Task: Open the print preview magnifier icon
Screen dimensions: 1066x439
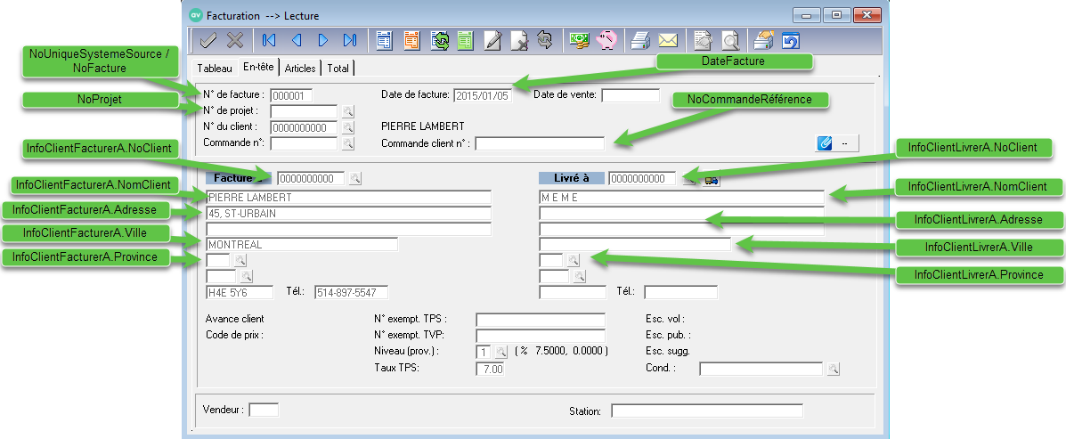Action: pos(729,40)
